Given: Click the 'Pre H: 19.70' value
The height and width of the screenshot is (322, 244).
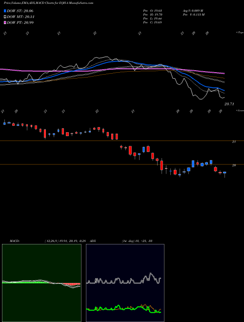Looking at the screenshot, I should 153,15.
